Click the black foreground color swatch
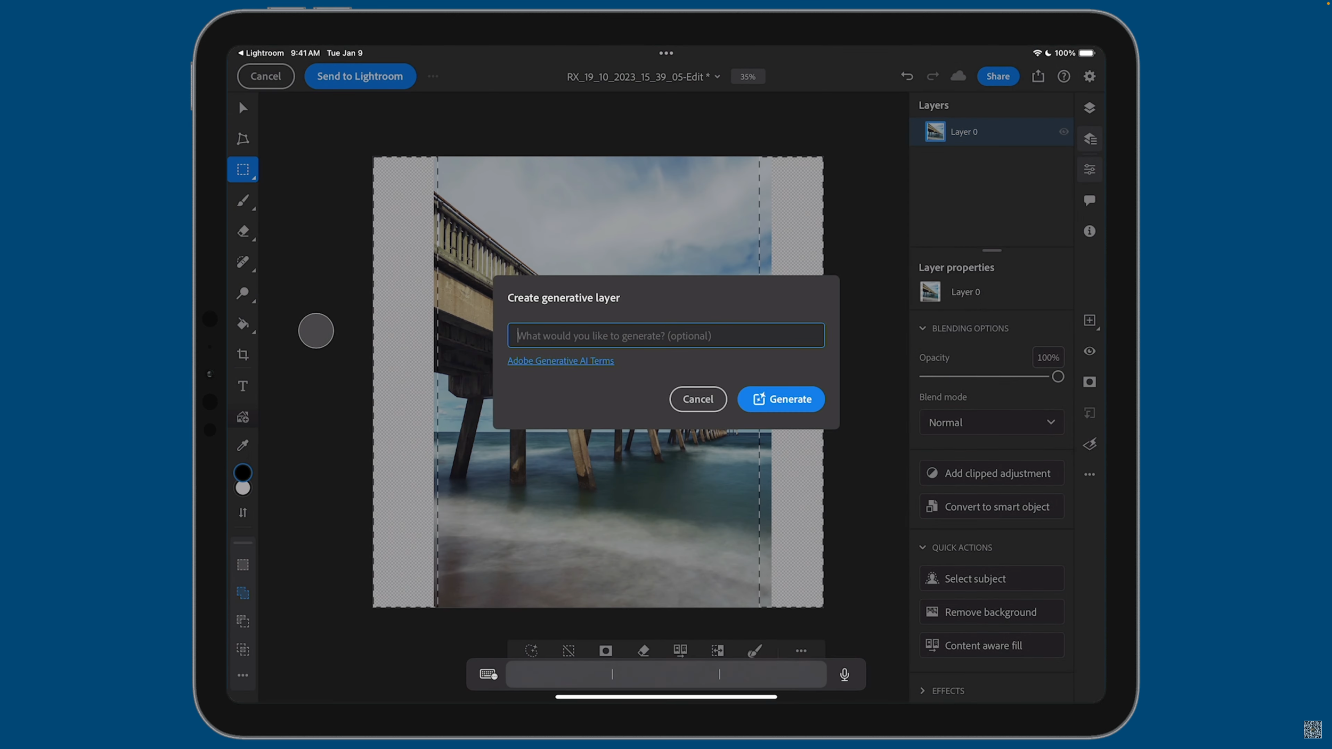Viewport: 1332px width, 749px height. (243, 472)
